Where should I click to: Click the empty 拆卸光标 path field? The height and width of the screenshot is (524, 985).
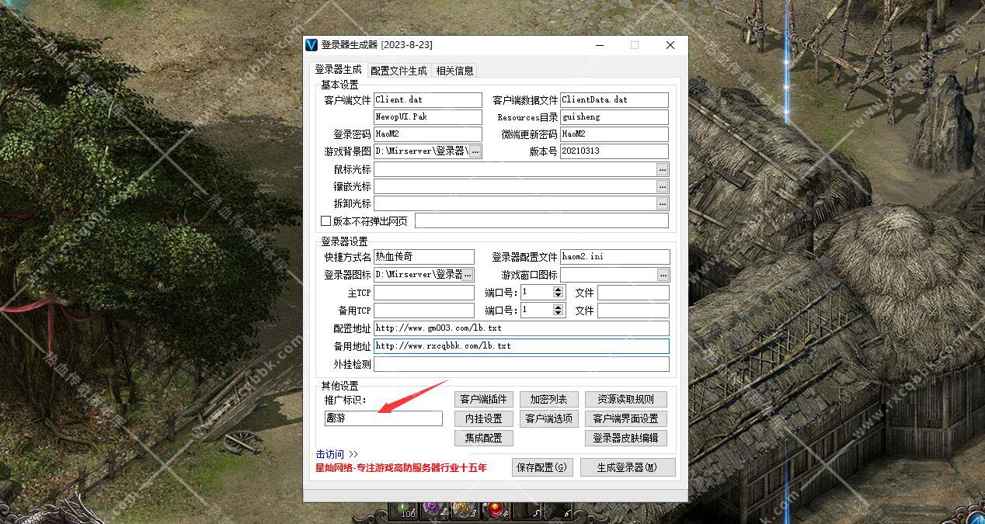[x=515, y=203]
